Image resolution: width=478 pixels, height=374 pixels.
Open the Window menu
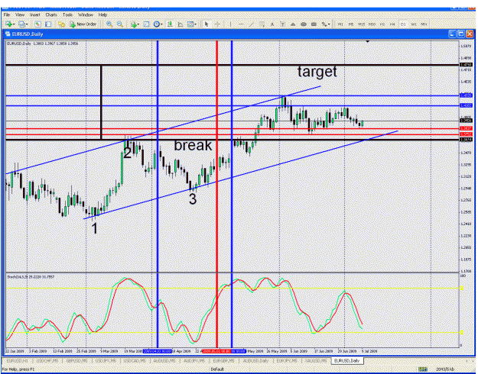coord(86,15)
